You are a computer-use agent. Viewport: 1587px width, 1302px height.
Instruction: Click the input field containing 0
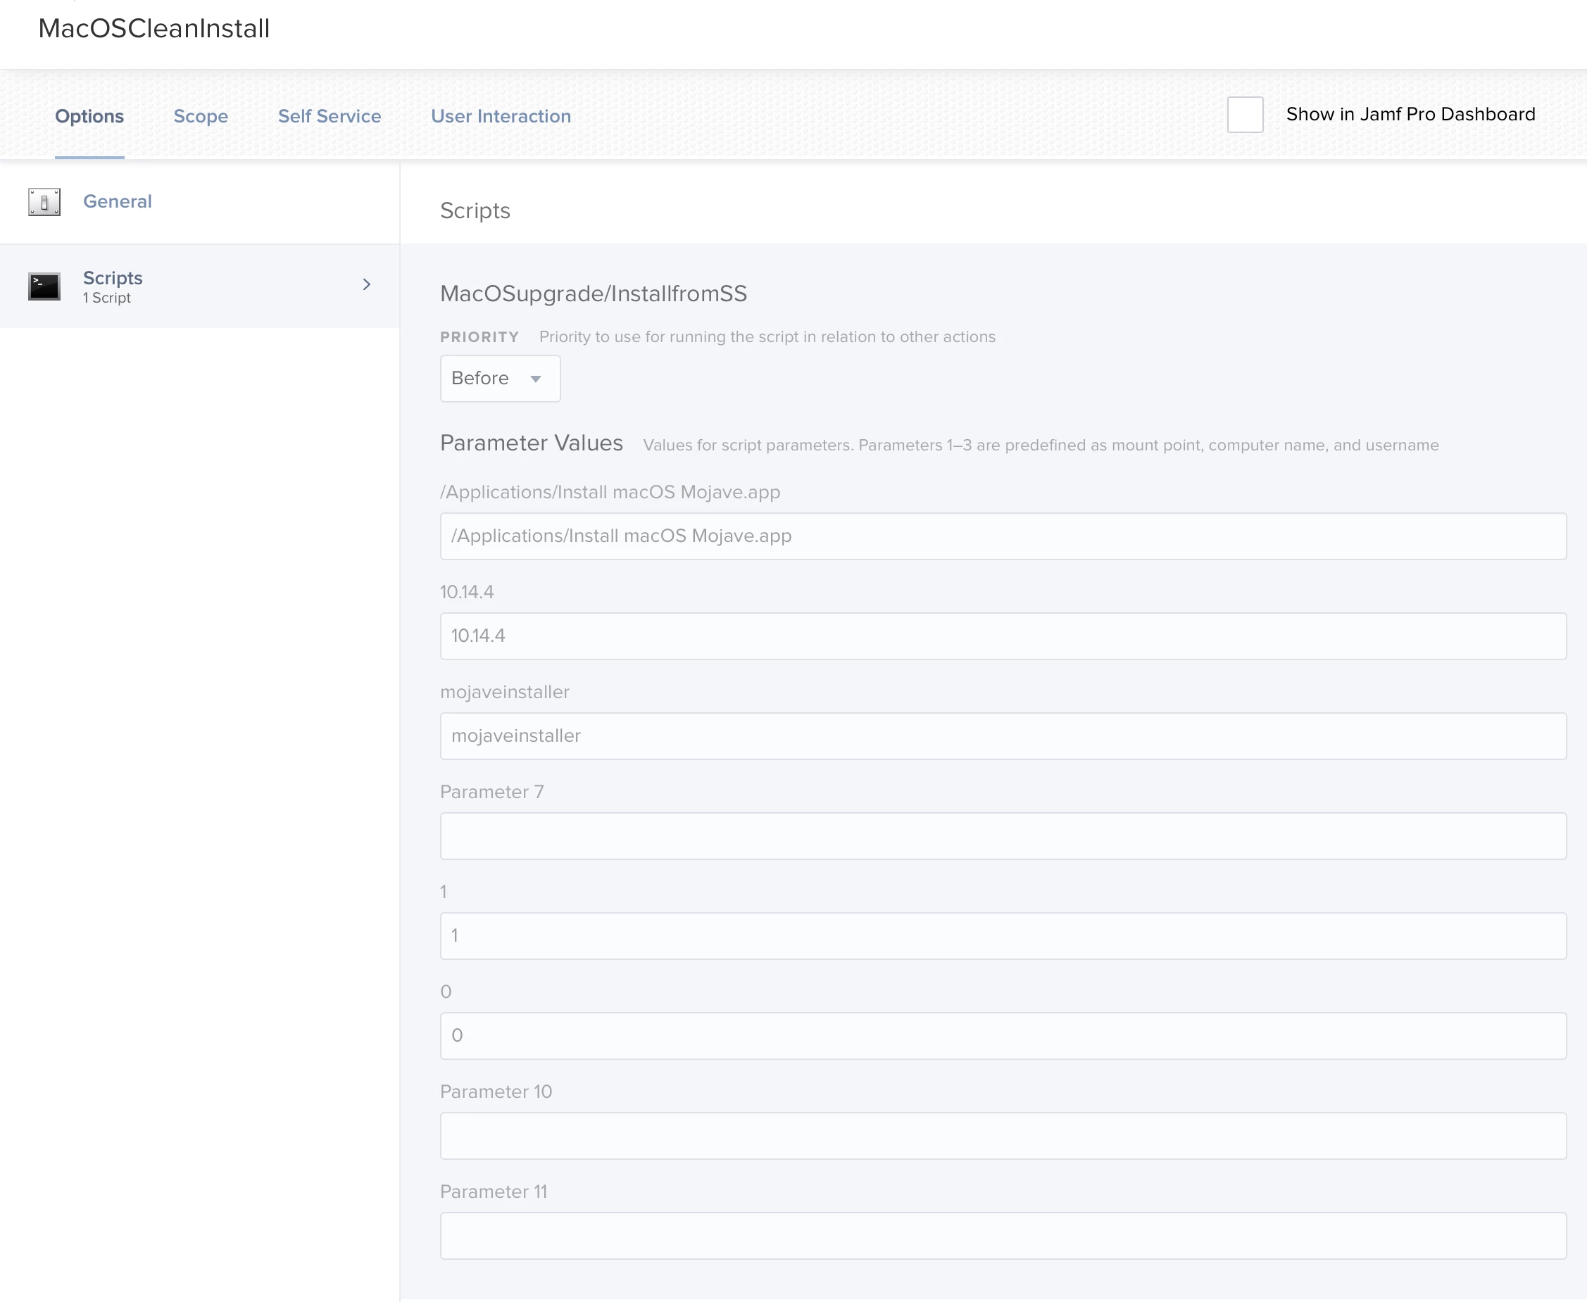(1003, 1036)
